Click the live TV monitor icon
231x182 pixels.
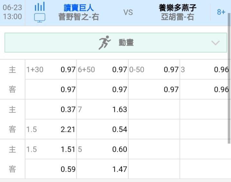[x=40, y=17]
